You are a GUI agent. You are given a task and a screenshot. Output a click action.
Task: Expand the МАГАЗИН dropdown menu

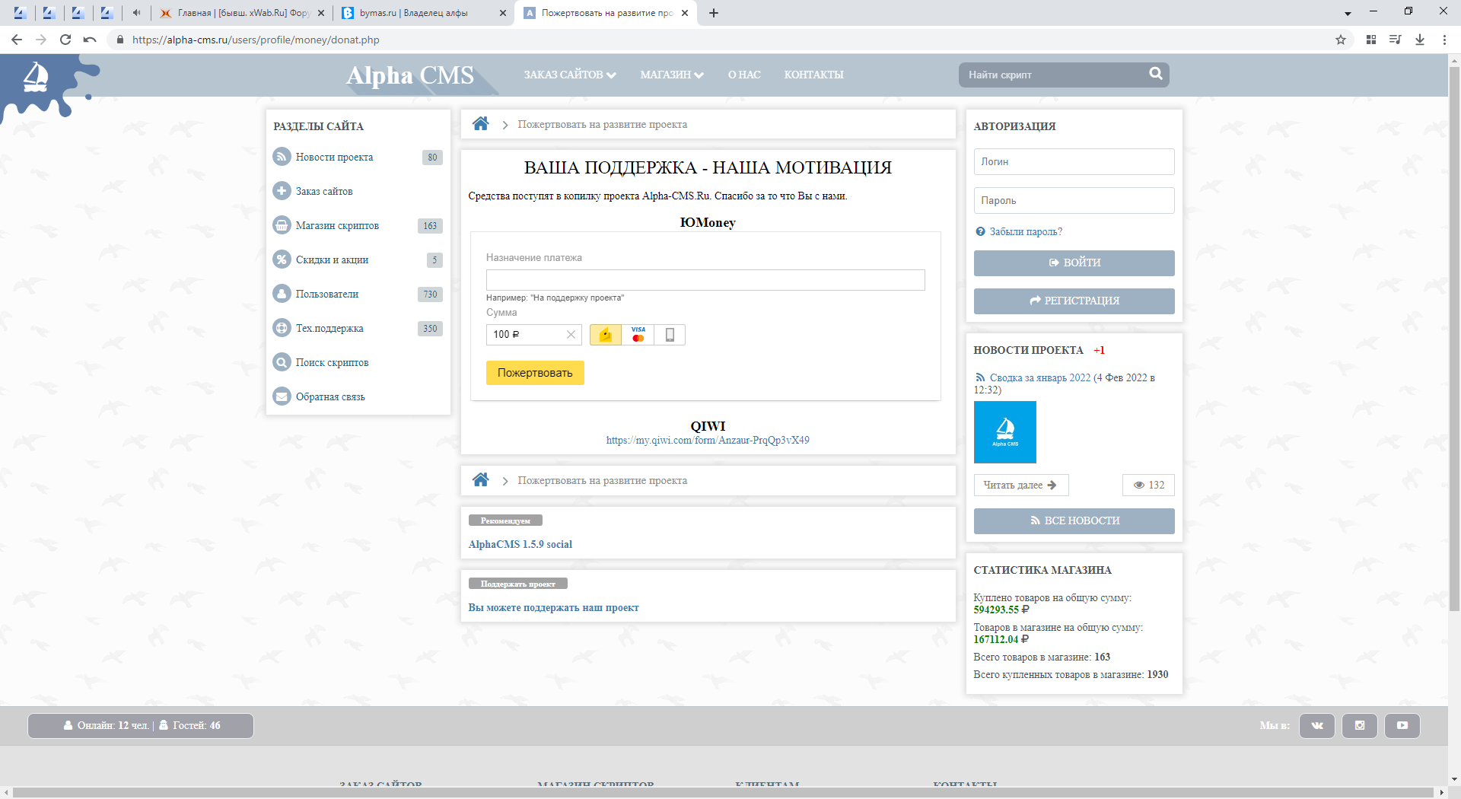(671, 75)
